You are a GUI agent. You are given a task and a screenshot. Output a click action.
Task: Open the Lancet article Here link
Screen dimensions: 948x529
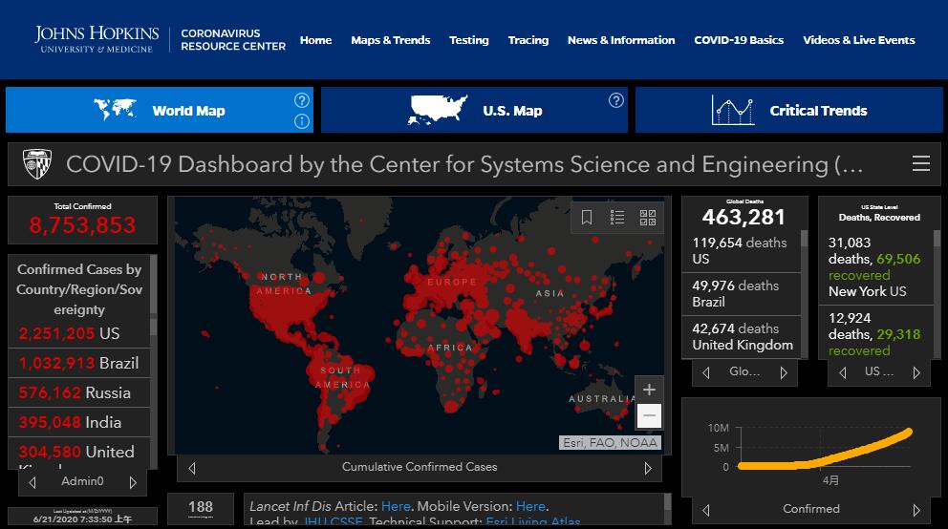[396, 506]
